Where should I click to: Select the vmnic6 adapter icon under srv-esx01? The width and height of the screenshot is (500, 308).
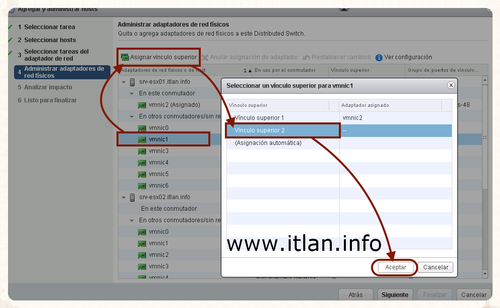pyautogui.click(x=143, y=186)
